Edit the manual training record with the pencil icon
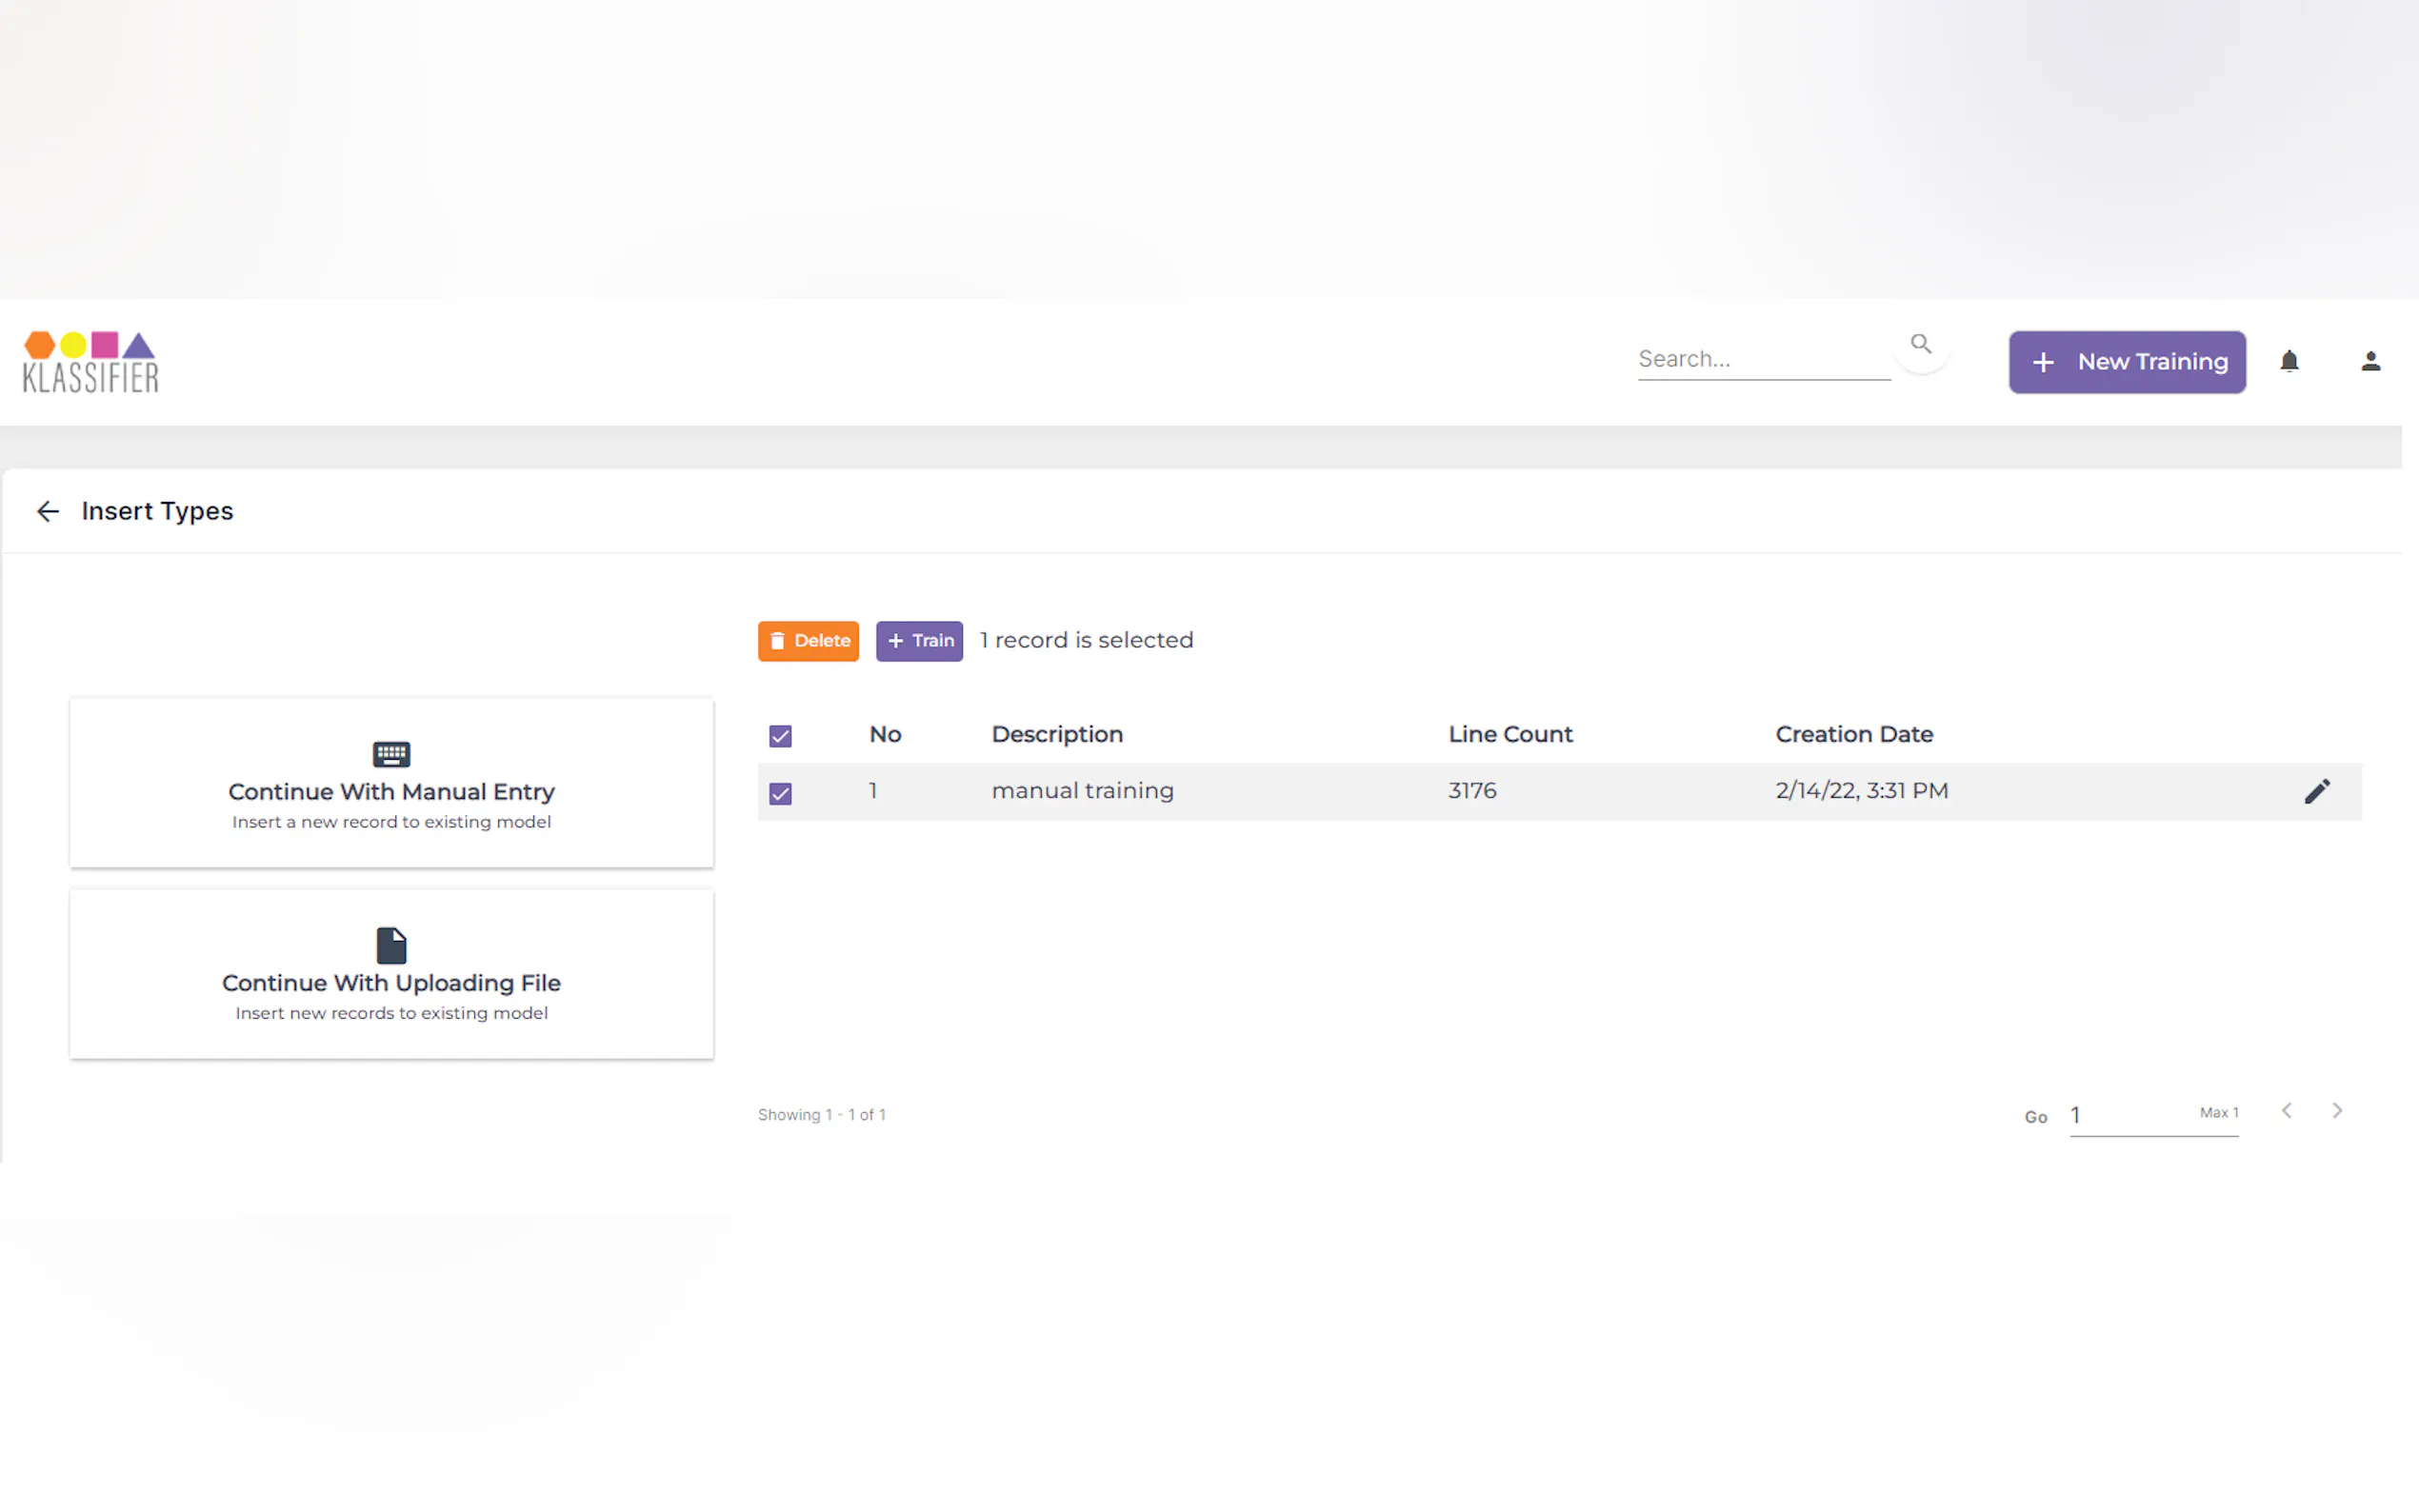2419x1512 pixels. click(2317, 791)
